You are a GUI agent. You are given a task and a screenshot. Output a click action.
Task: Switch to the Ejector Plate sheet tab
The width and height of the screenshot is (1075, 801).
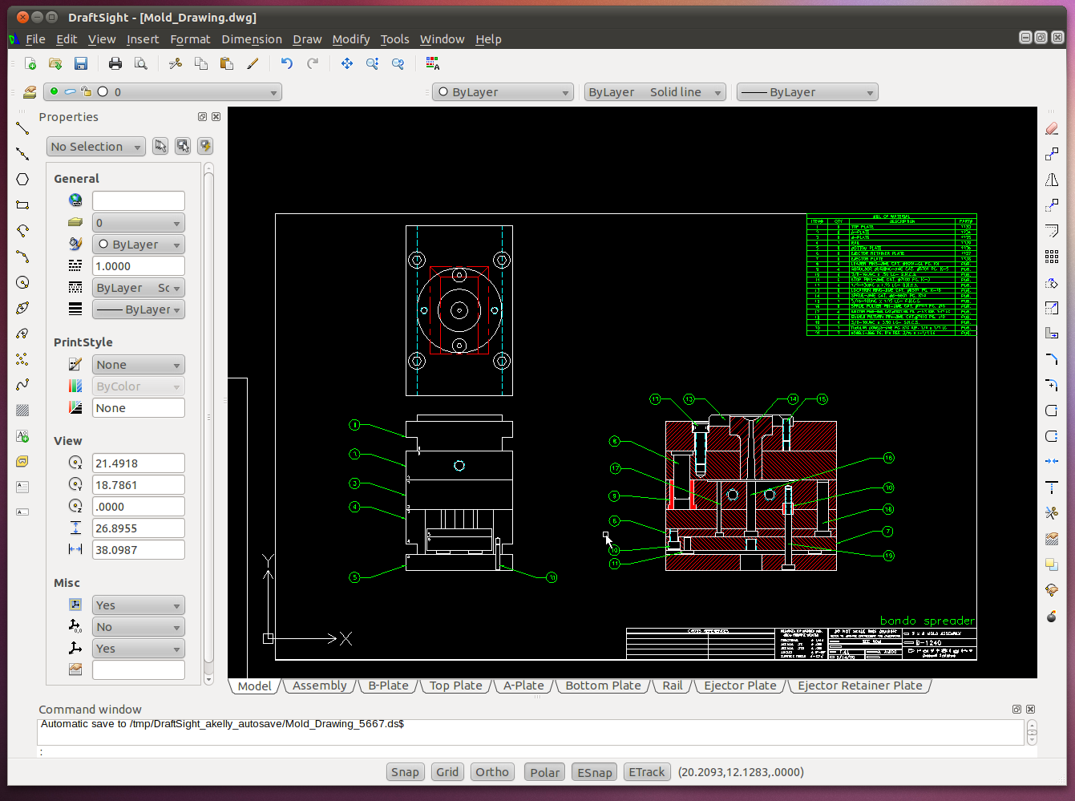tap(740, 686)
